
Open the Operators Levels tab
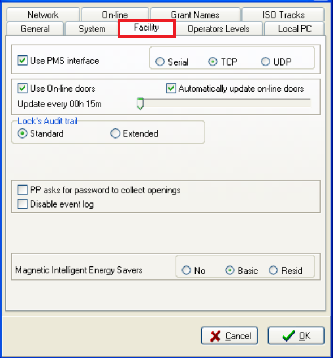tap(218, 29)
